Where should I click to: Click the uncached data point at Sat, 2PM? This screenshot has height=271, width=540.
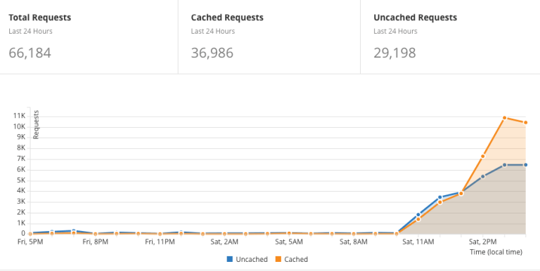pos(483,176)
